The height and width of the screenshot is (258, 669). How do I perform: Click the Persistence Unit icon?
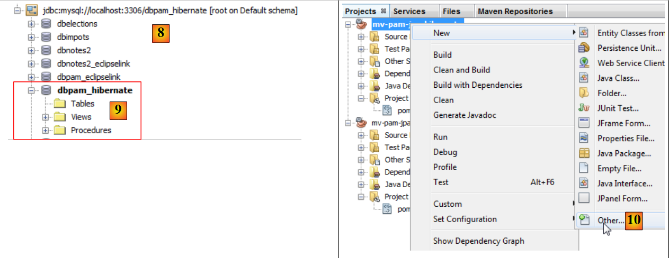point(584,48)
